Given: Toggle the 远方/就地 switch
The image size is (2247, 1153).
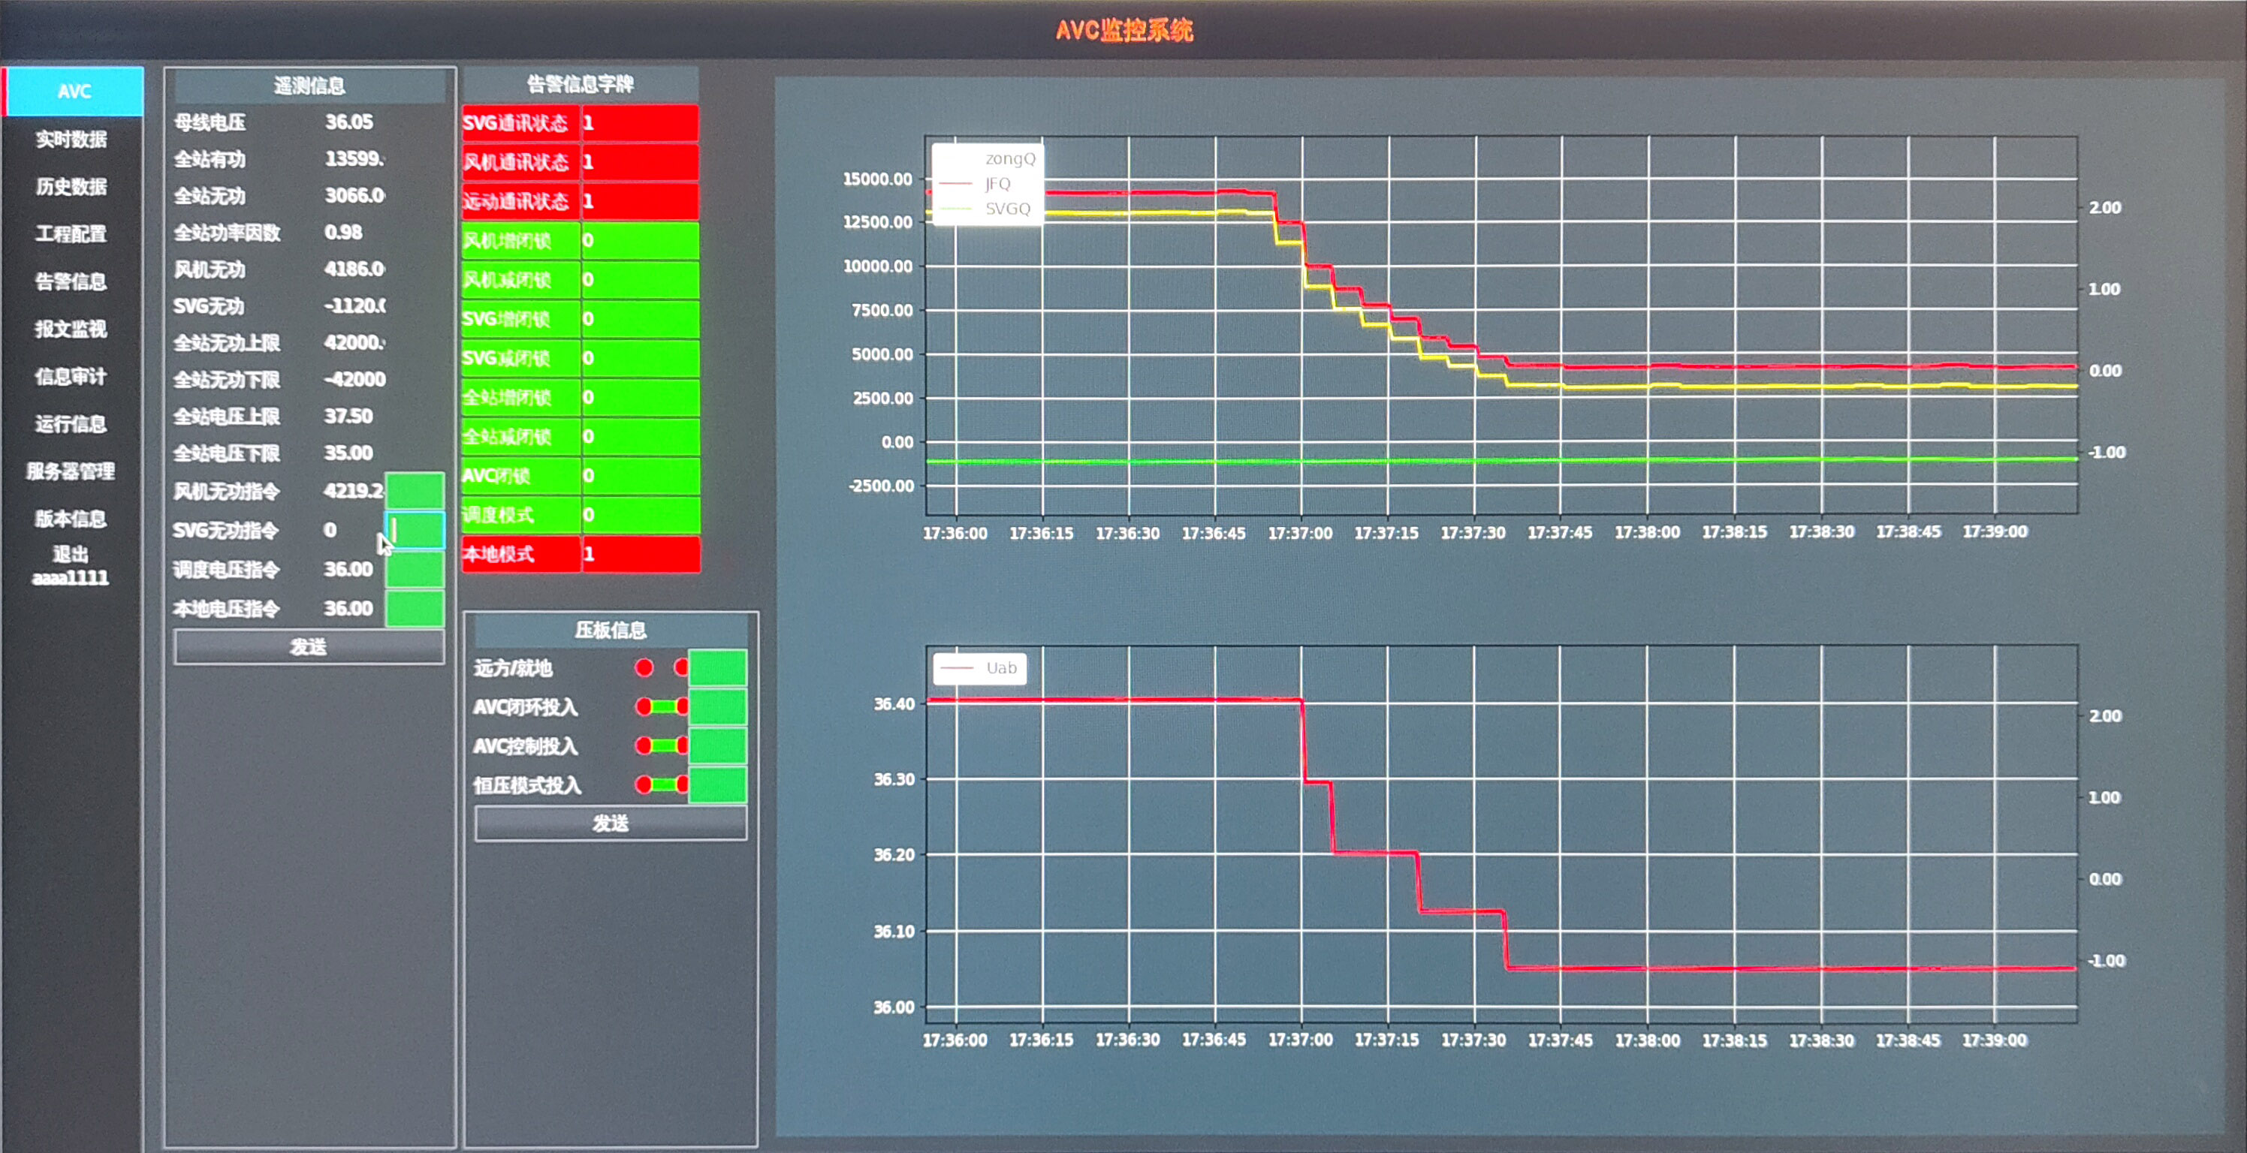Looking at the screenshot, I should (662, 668).
